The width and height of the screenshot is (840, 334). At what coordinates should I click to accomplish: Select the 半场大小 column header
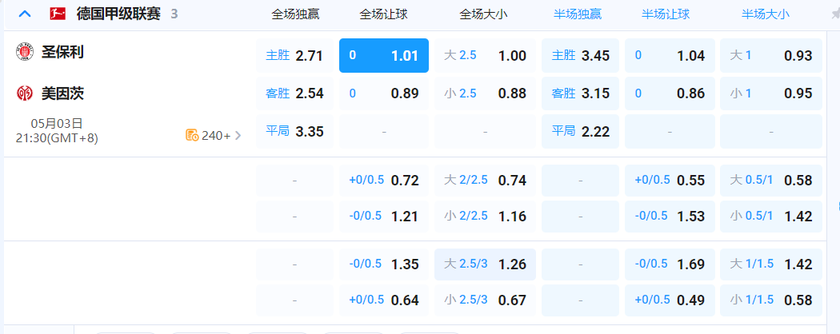pos(766,14)
